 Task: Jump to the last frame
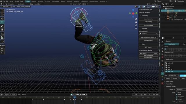[x=86, y=94]
